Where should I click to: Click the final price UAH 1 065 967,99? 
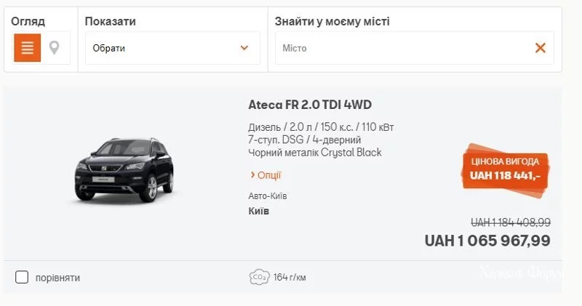(x=487, y=241)
